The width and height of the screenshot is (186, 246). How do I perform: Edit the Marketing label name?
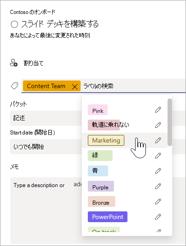pyautogui.click(x=158, y=140)
